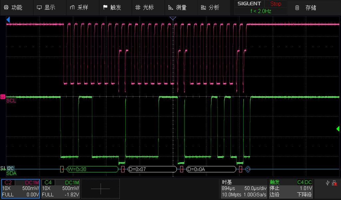Click the green SDA channel label

tap(11, 173)
